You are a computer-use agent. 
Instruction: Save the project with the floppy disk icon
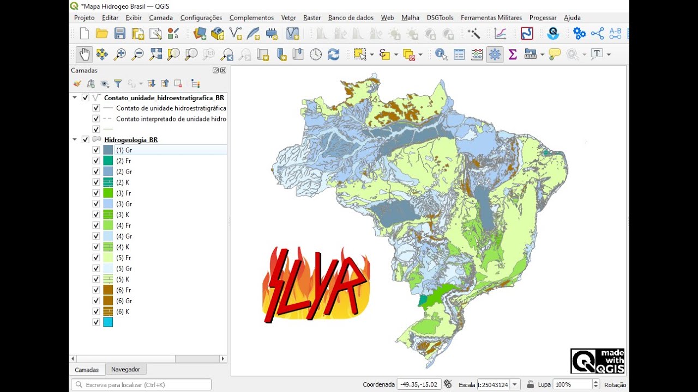coord(120,34)
